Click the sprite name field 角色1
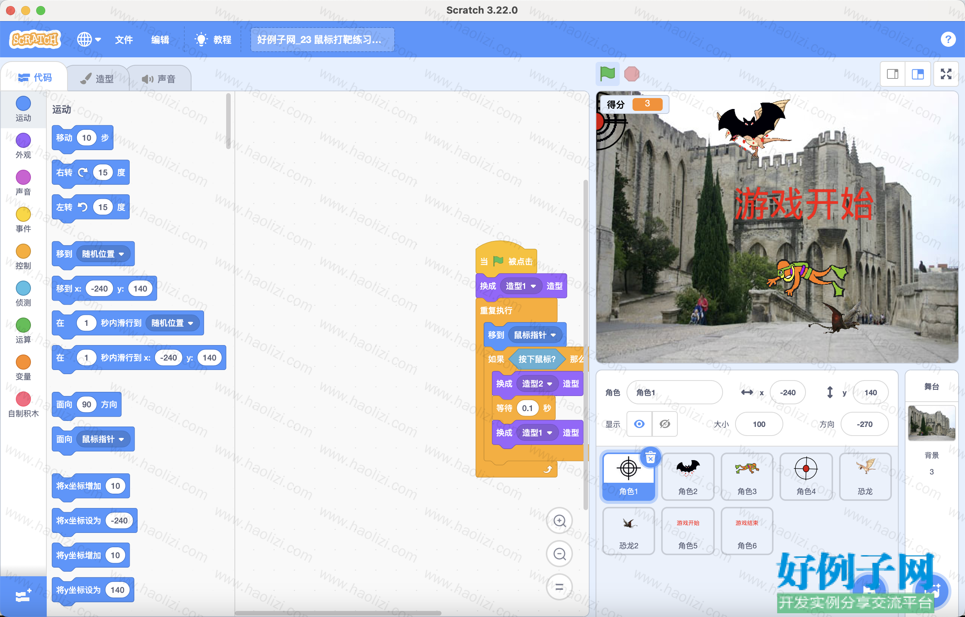The image size is (965, 617). pyautogui.click(x=674, y=392)
